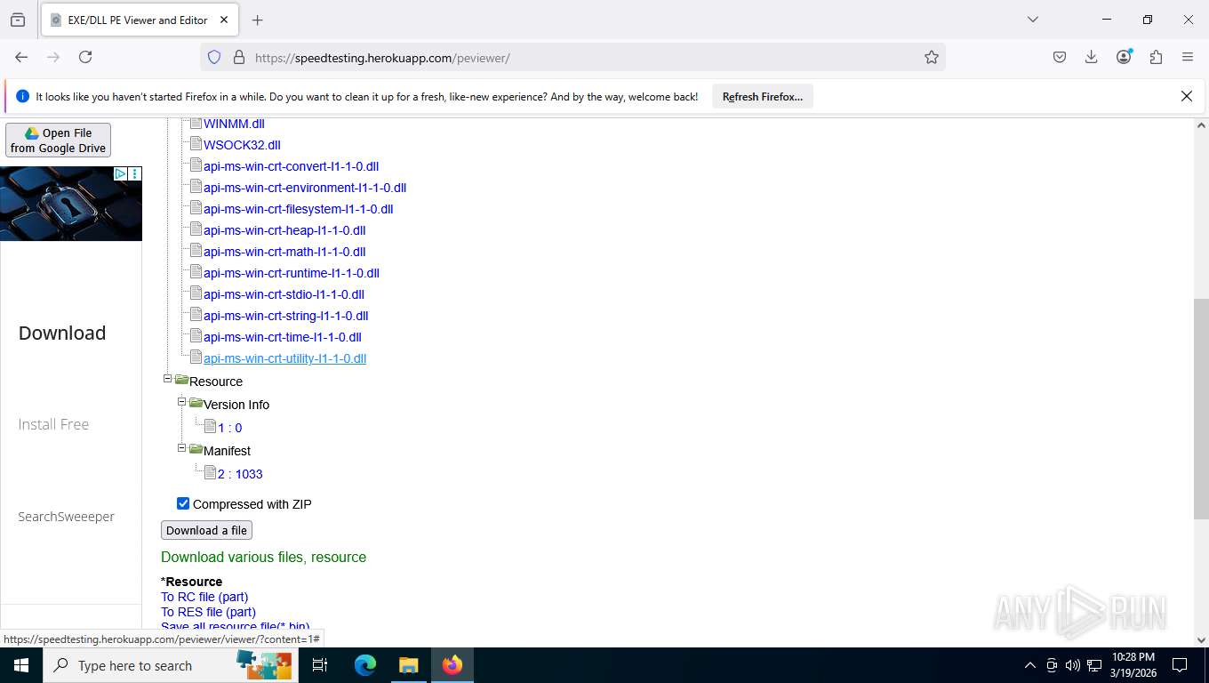The height and width of the screenshot is (683, 1209).
Task: Open WSOCK32.dll import entry
Action: [x=242, y=145]
